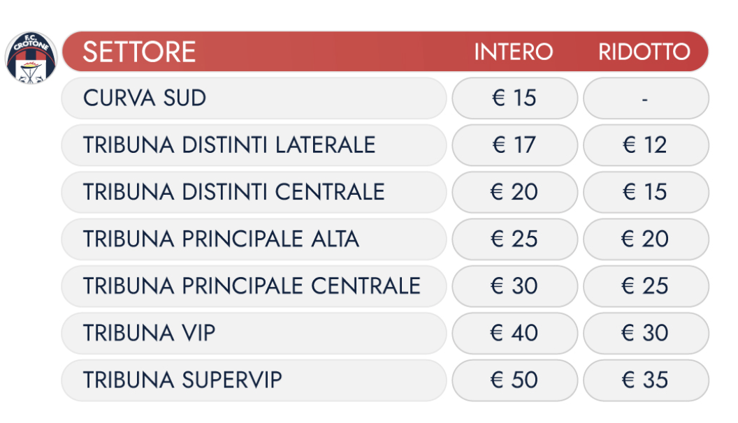Click the F.C. Crotone club logo
Screen dimensions: 738x423
tap(31, 58)
